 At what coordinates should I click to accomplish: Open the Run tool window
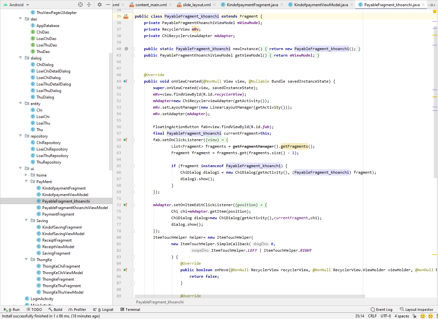12,310
